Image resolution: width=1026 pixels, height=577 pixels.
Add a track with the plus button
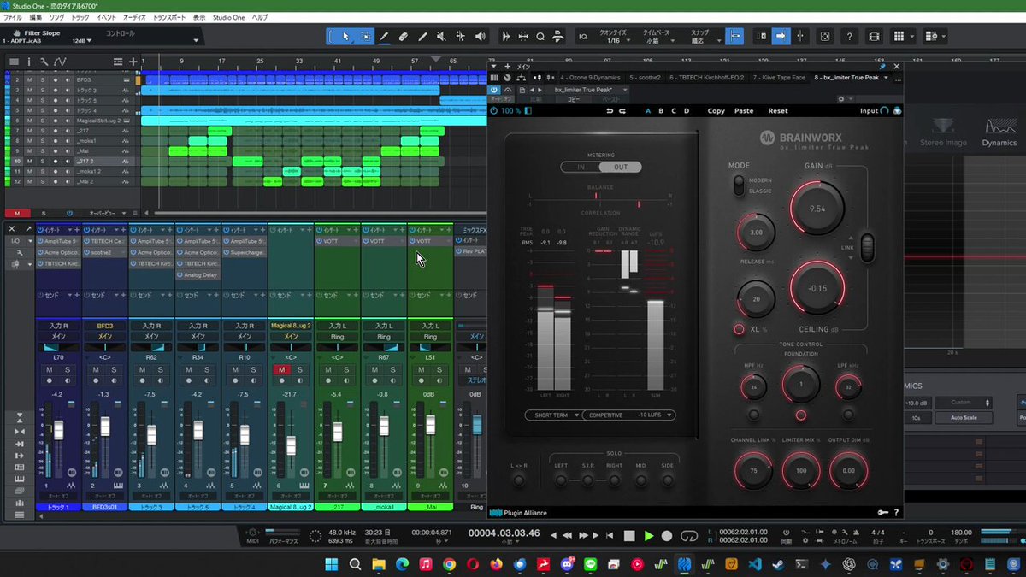coord(133,62)
